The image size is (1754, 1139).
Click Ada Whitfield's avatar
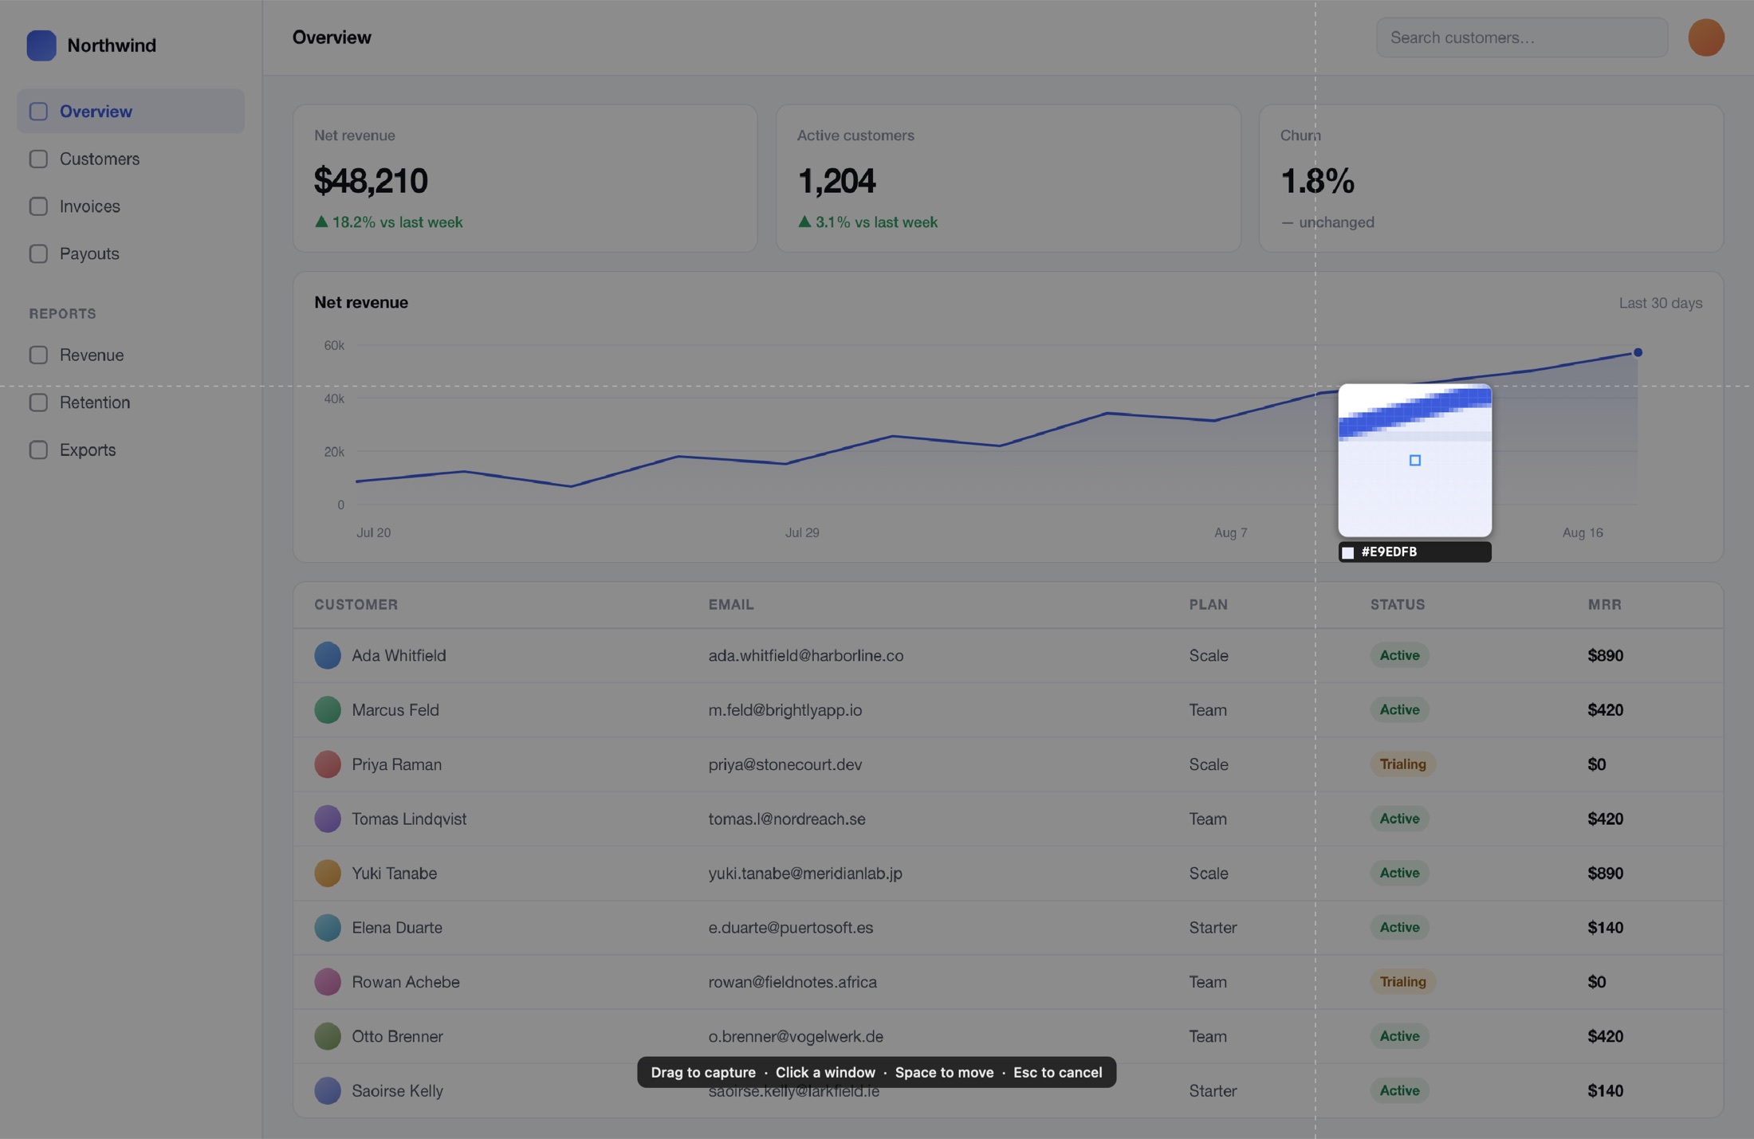[x=327, y=655]
